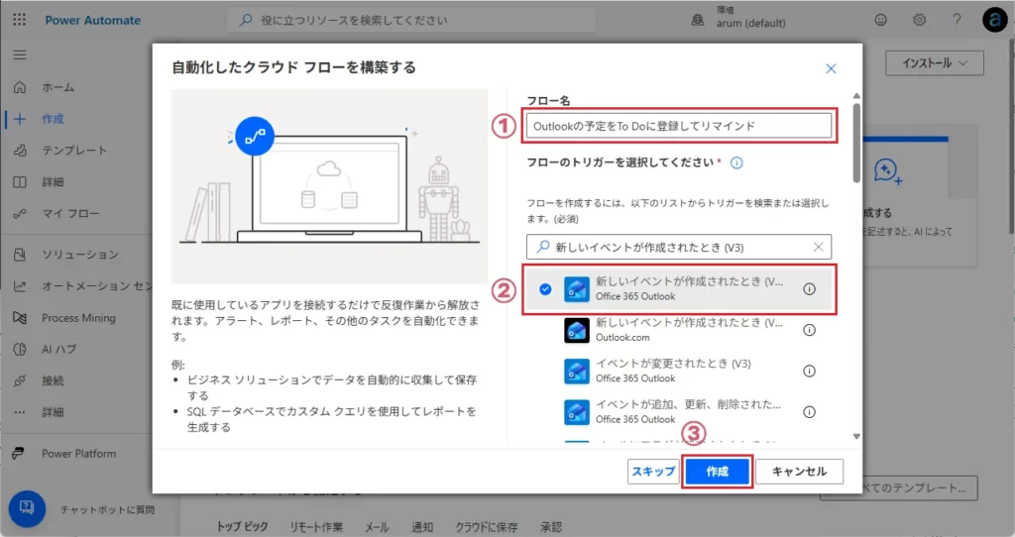Viewport: 1015px width, 537px height.
Task: Click the テンプレート sidebar icon
Action: point(20,150)
